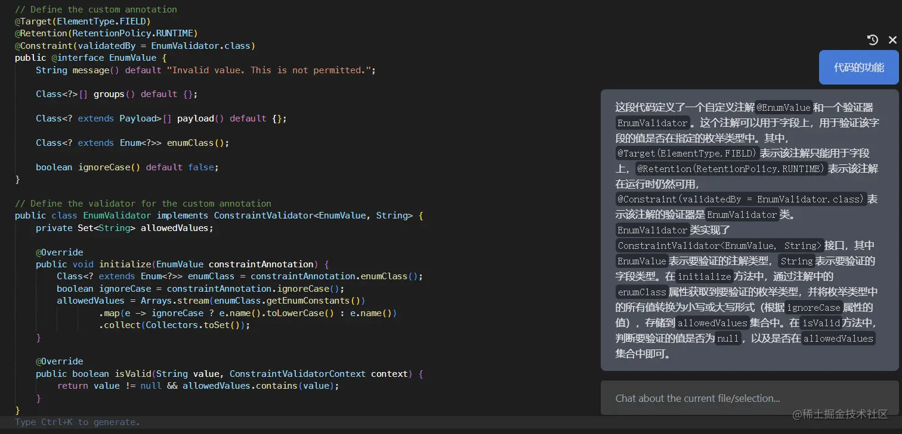This screenshot has height=434, width=902.
Task: Click the 'ConstraintValidator<EnumValue, String>' chip in chat
Action: (719, 245)
